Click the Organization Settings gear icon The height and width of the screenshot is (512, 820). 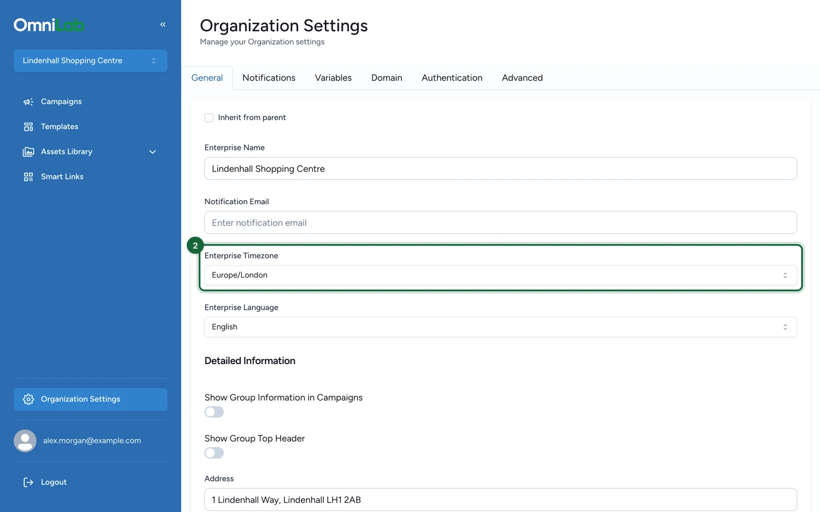coord(28,399)
